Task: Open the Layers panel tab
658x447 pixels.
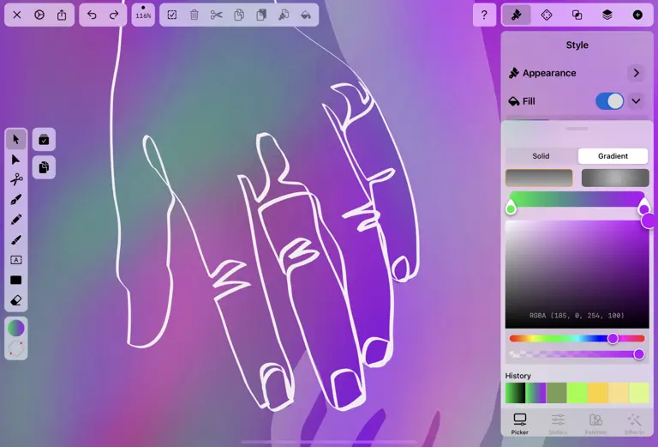Action: coord(607,15)
